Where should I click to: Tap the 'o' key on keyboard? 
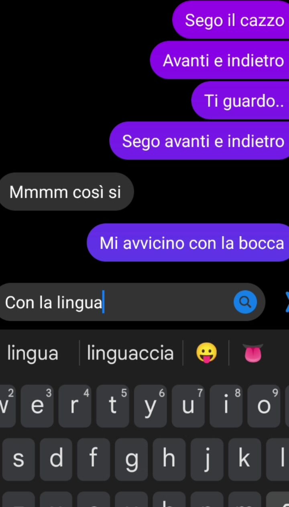coord(264,406)
